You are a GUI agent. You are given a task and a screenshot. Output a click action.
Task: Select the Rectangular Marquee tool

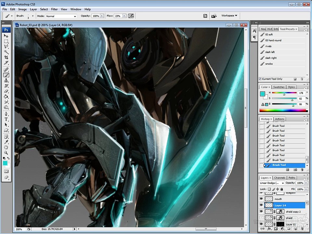point(6,41)
